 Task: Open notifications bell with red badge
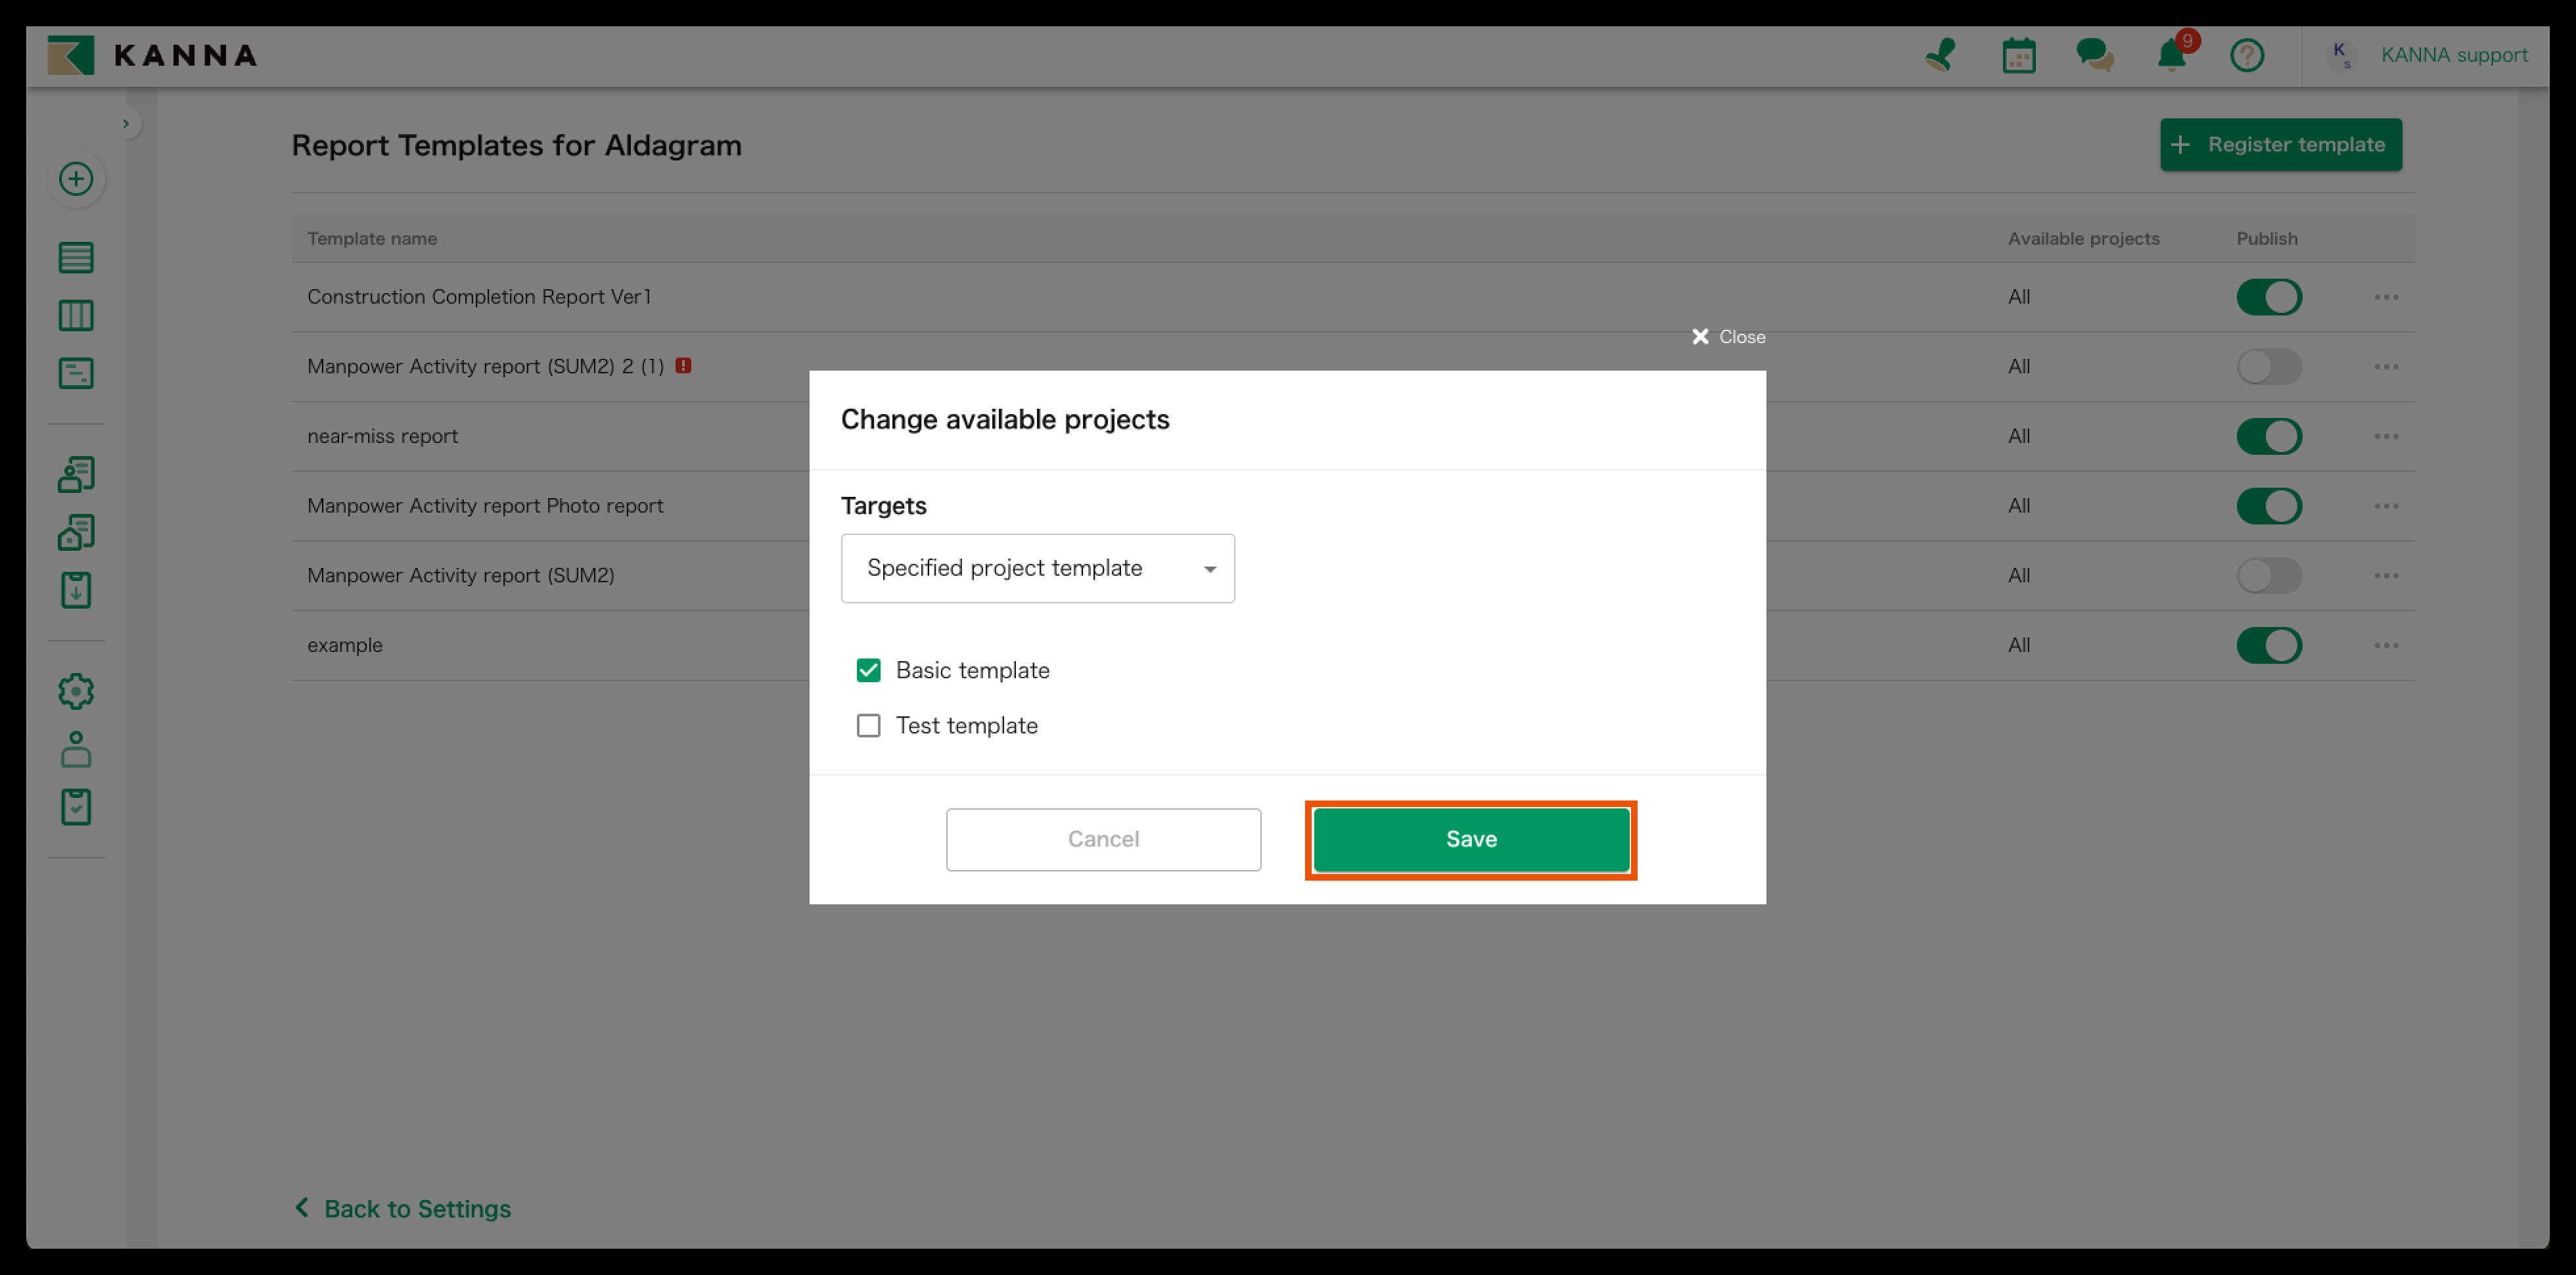[x=2171, y=55]
